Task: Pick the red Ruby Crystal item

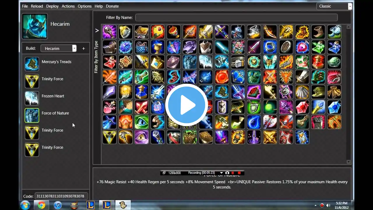Action: point(302,108)
